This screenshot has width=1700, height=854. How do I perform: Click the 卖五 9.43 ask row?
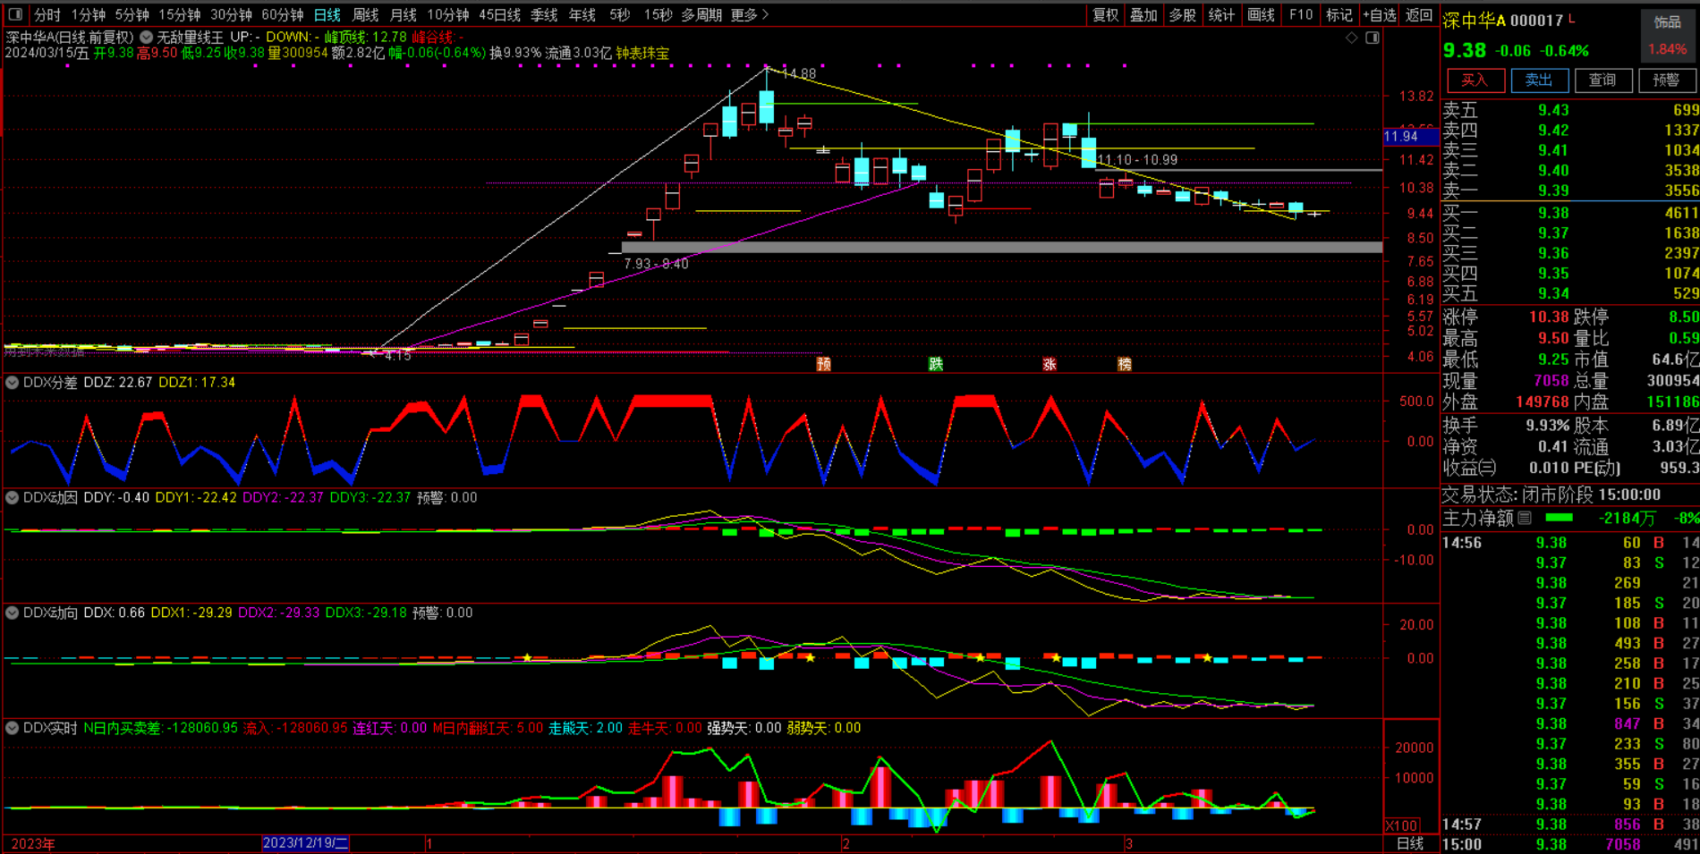click(x=1570, y=110)
